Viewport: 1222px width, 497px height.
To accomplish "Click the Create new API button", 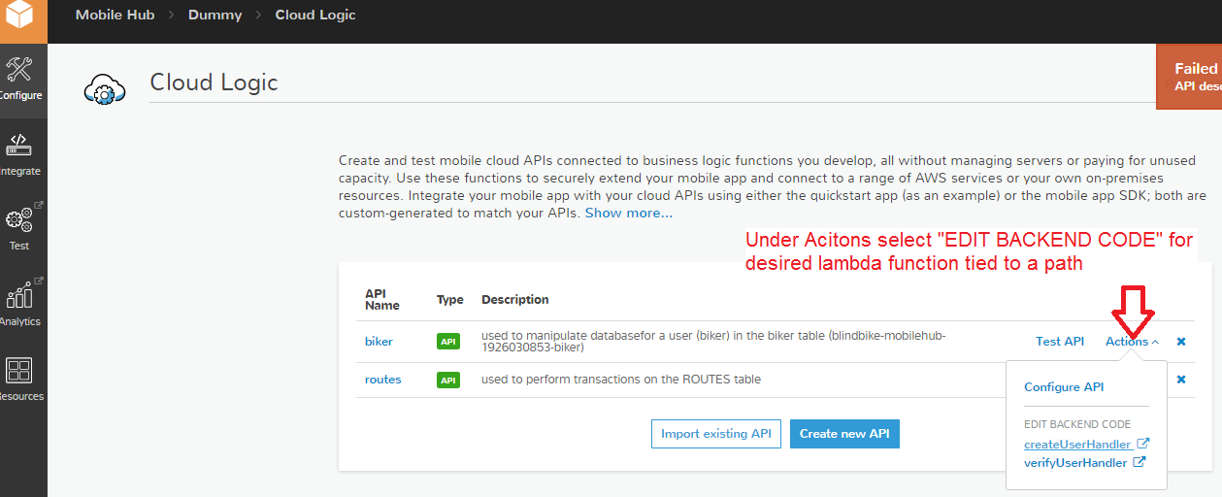I will coord(844,434).
